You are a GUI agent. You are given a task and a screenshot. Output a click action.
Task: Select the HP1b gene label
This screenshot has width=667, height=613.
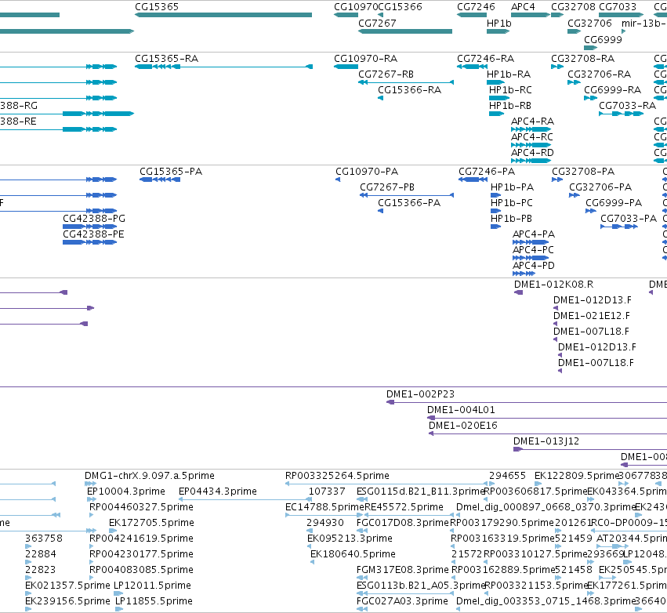pyautogui.click(x=499, y=23)
